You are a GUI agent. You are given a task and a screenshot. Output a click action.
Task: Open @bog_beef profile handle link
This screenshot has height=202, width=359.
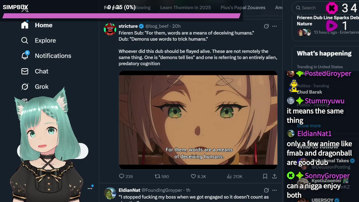(157, 26)
